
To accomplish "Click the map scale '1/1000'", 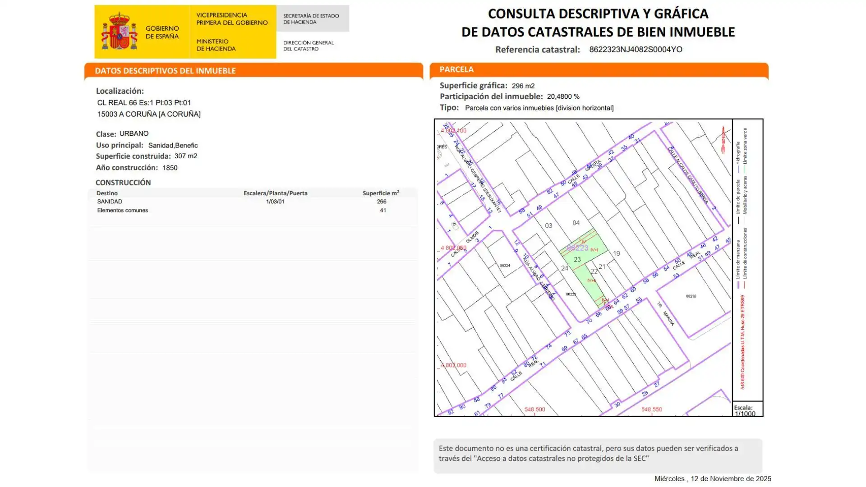I will [x=745, y=414].
